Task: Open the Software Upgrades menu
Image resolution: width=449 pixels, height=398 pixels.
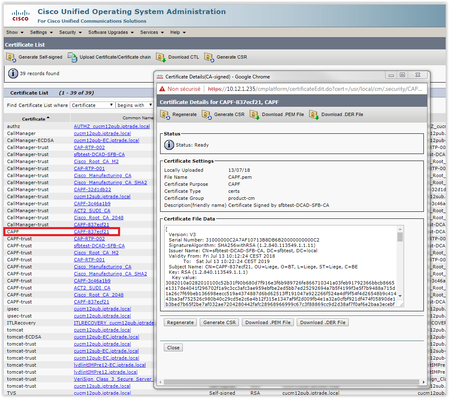Action: pos(111,32)
